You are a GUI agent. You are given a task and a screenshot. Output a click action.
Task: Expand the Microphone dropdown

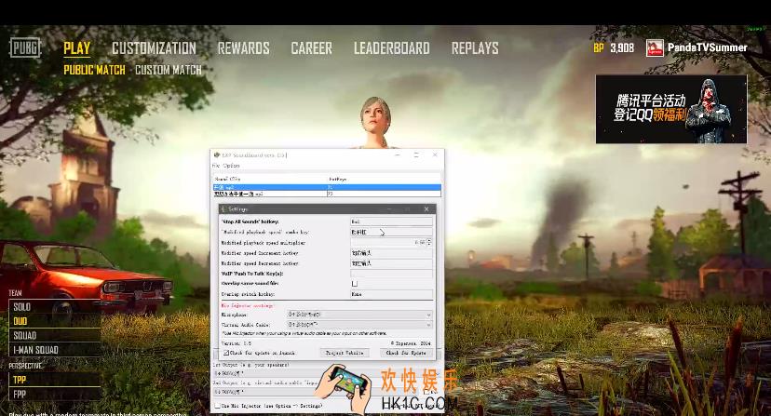pyautogui.click(x=359, y=315)
